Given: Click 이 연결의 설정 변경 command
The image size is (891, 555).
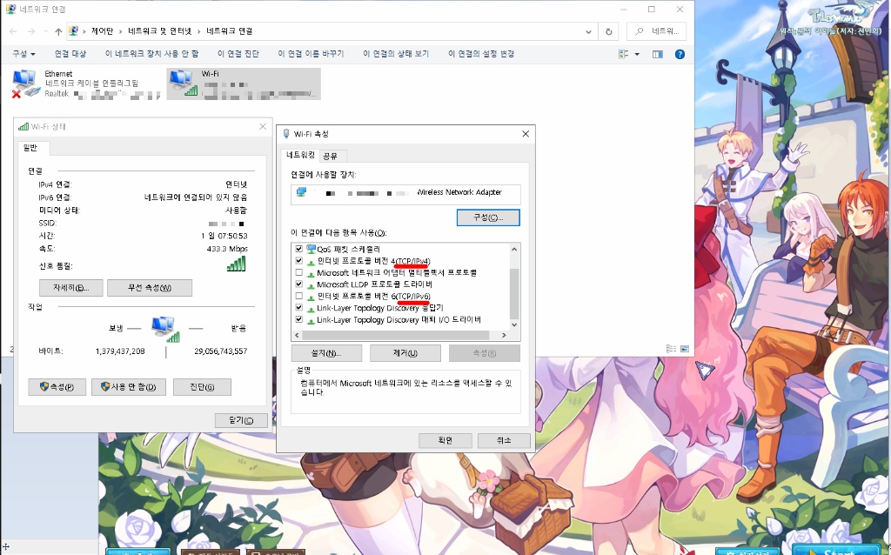Looking at the screenshot, I should click(481, 54).
